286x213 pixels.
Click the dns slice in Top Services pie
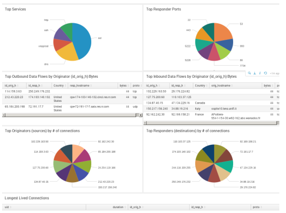coord(68,52)
